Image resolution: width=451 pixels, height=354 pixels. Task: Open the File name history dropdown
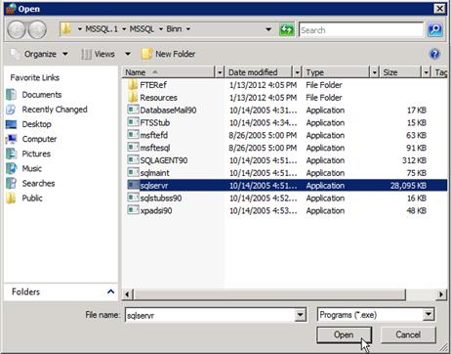[300, 315]
